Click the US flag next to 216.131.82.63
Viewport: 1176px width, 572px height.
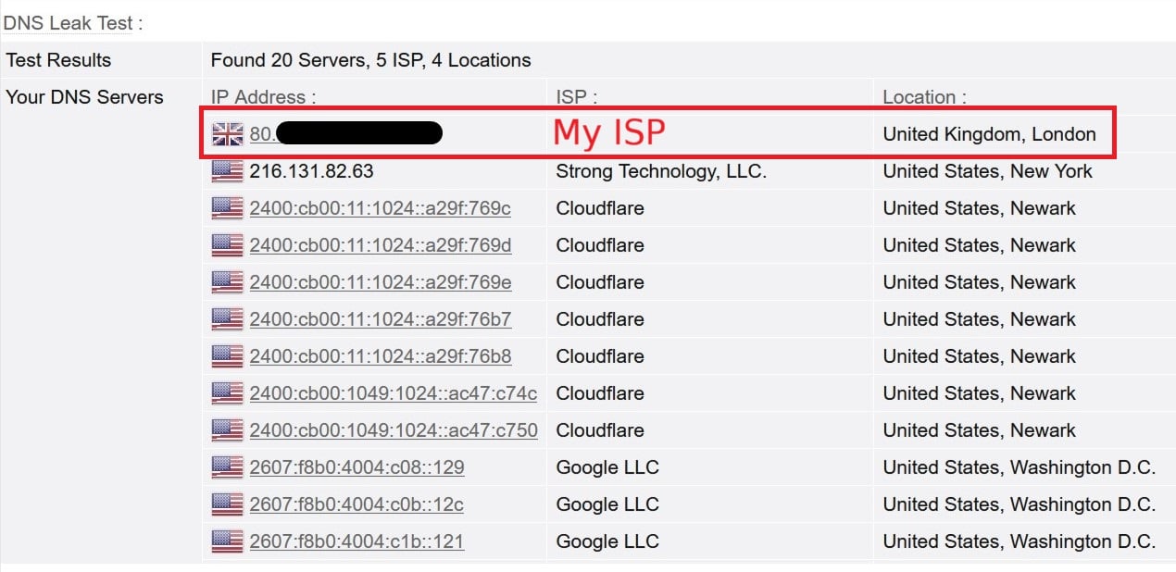(228, 171)
